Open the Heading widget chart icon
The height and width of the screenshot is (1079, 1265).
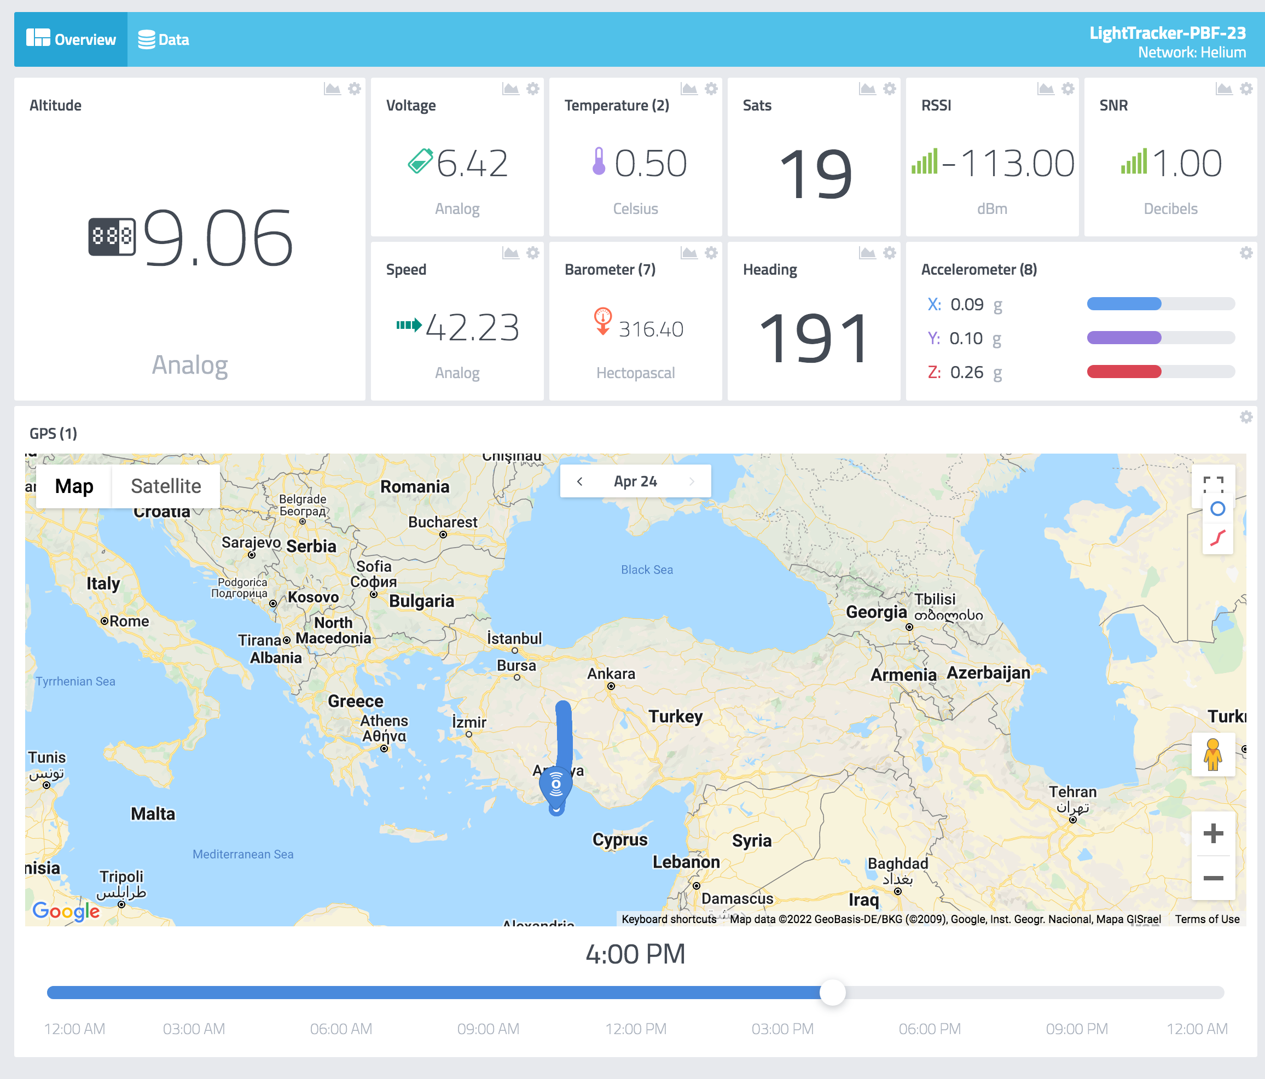(867, 253)
